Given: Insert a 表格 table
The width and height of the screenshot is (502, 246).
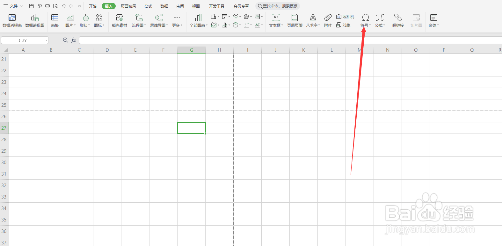Looking at the screenshot, I should point(55,21).
